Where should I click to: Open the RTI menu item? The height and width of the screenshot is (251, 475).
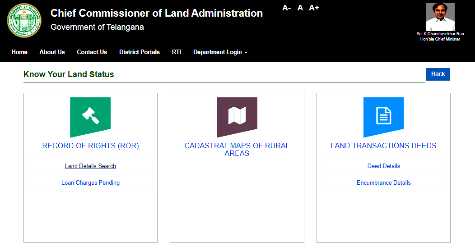click(177, 52)
